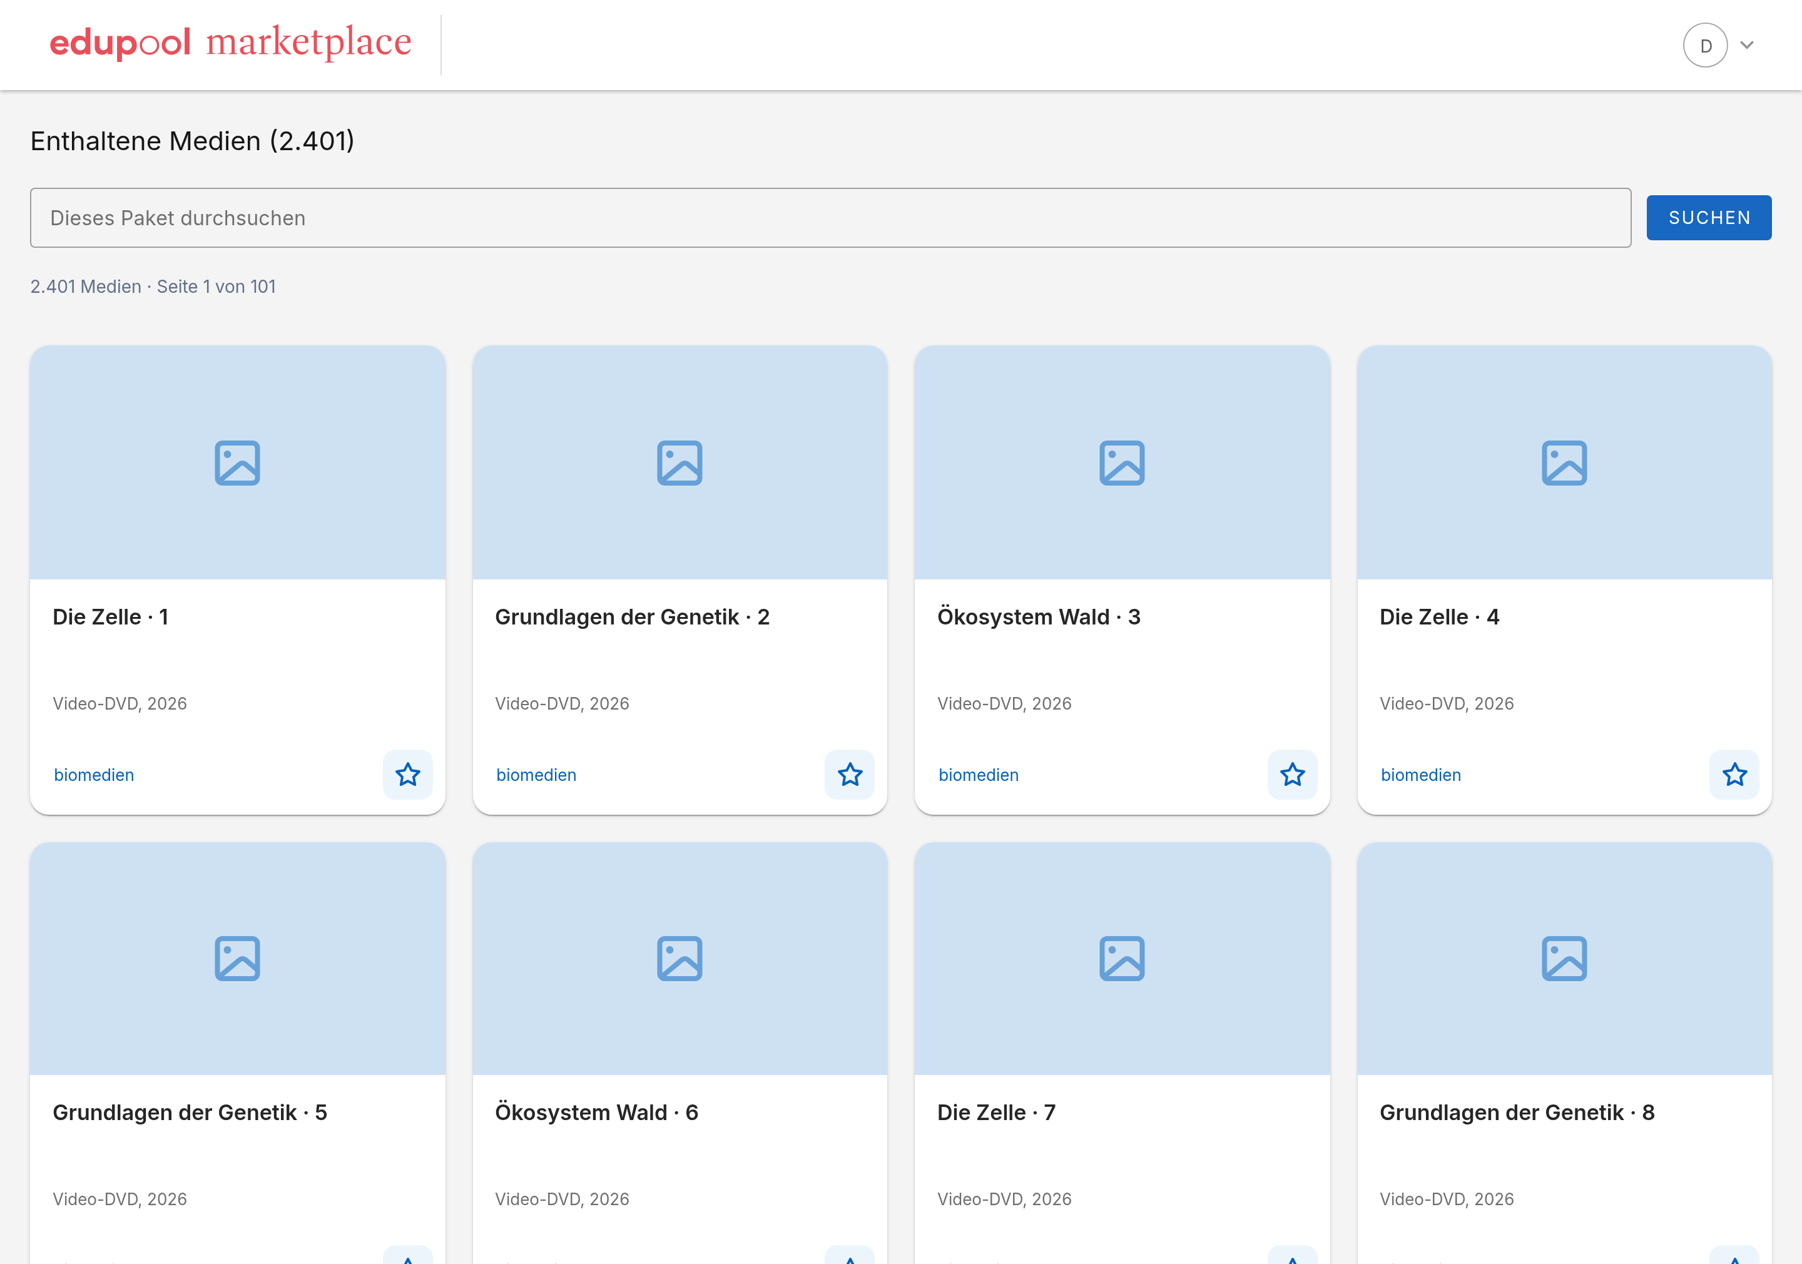Click the image icon on Die Zelle · 4
1802x1264 pixels.
(1564, 462)
